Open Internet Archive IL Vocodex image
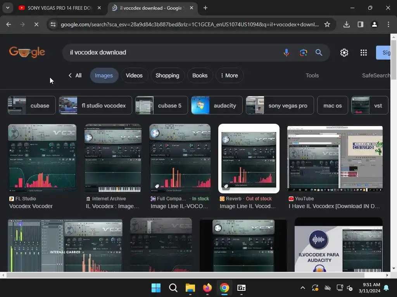Image resolution: width=397 pixels, height=297 pixels. coord(113,159)
